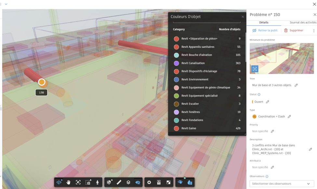Open the Measure ruler tool
Image resolution: width=317 pixels, height=189 pixels.
pos(119,182)
